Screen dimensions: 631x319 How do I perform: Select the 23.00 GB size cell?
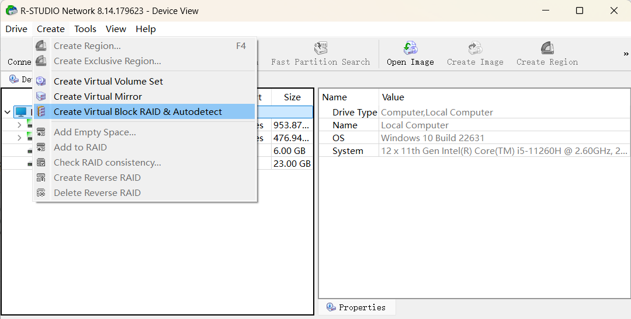tap(292, 163)
